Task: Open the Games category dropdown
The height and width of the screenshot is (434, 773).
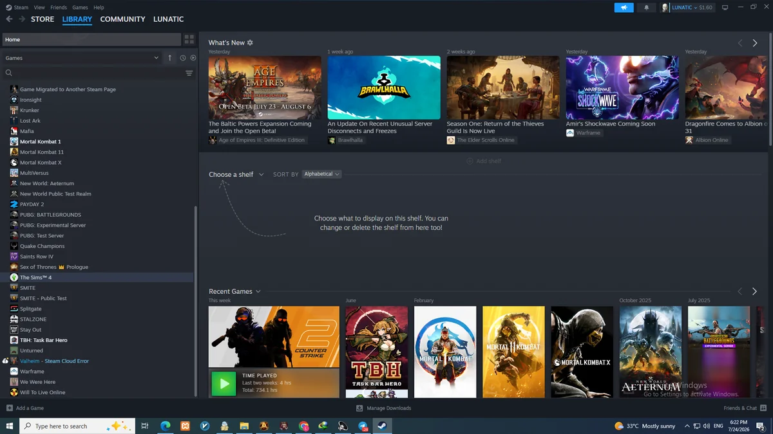Action: coord(82,58)
